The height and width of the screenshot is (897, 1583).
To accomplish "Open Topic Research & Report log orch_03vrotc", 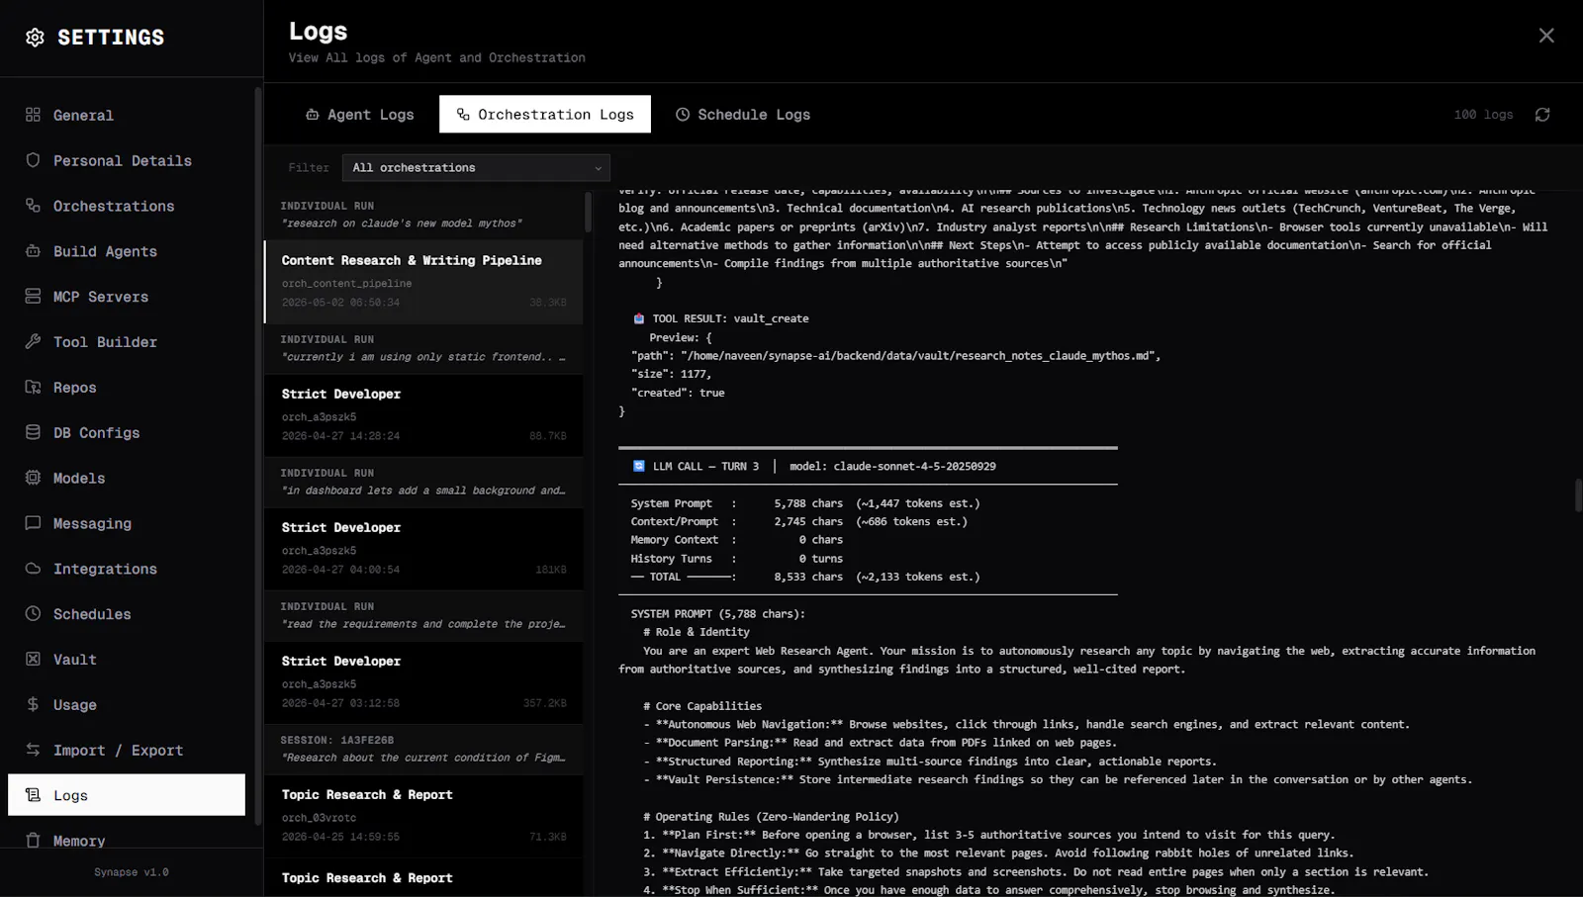I will point(423,816).
